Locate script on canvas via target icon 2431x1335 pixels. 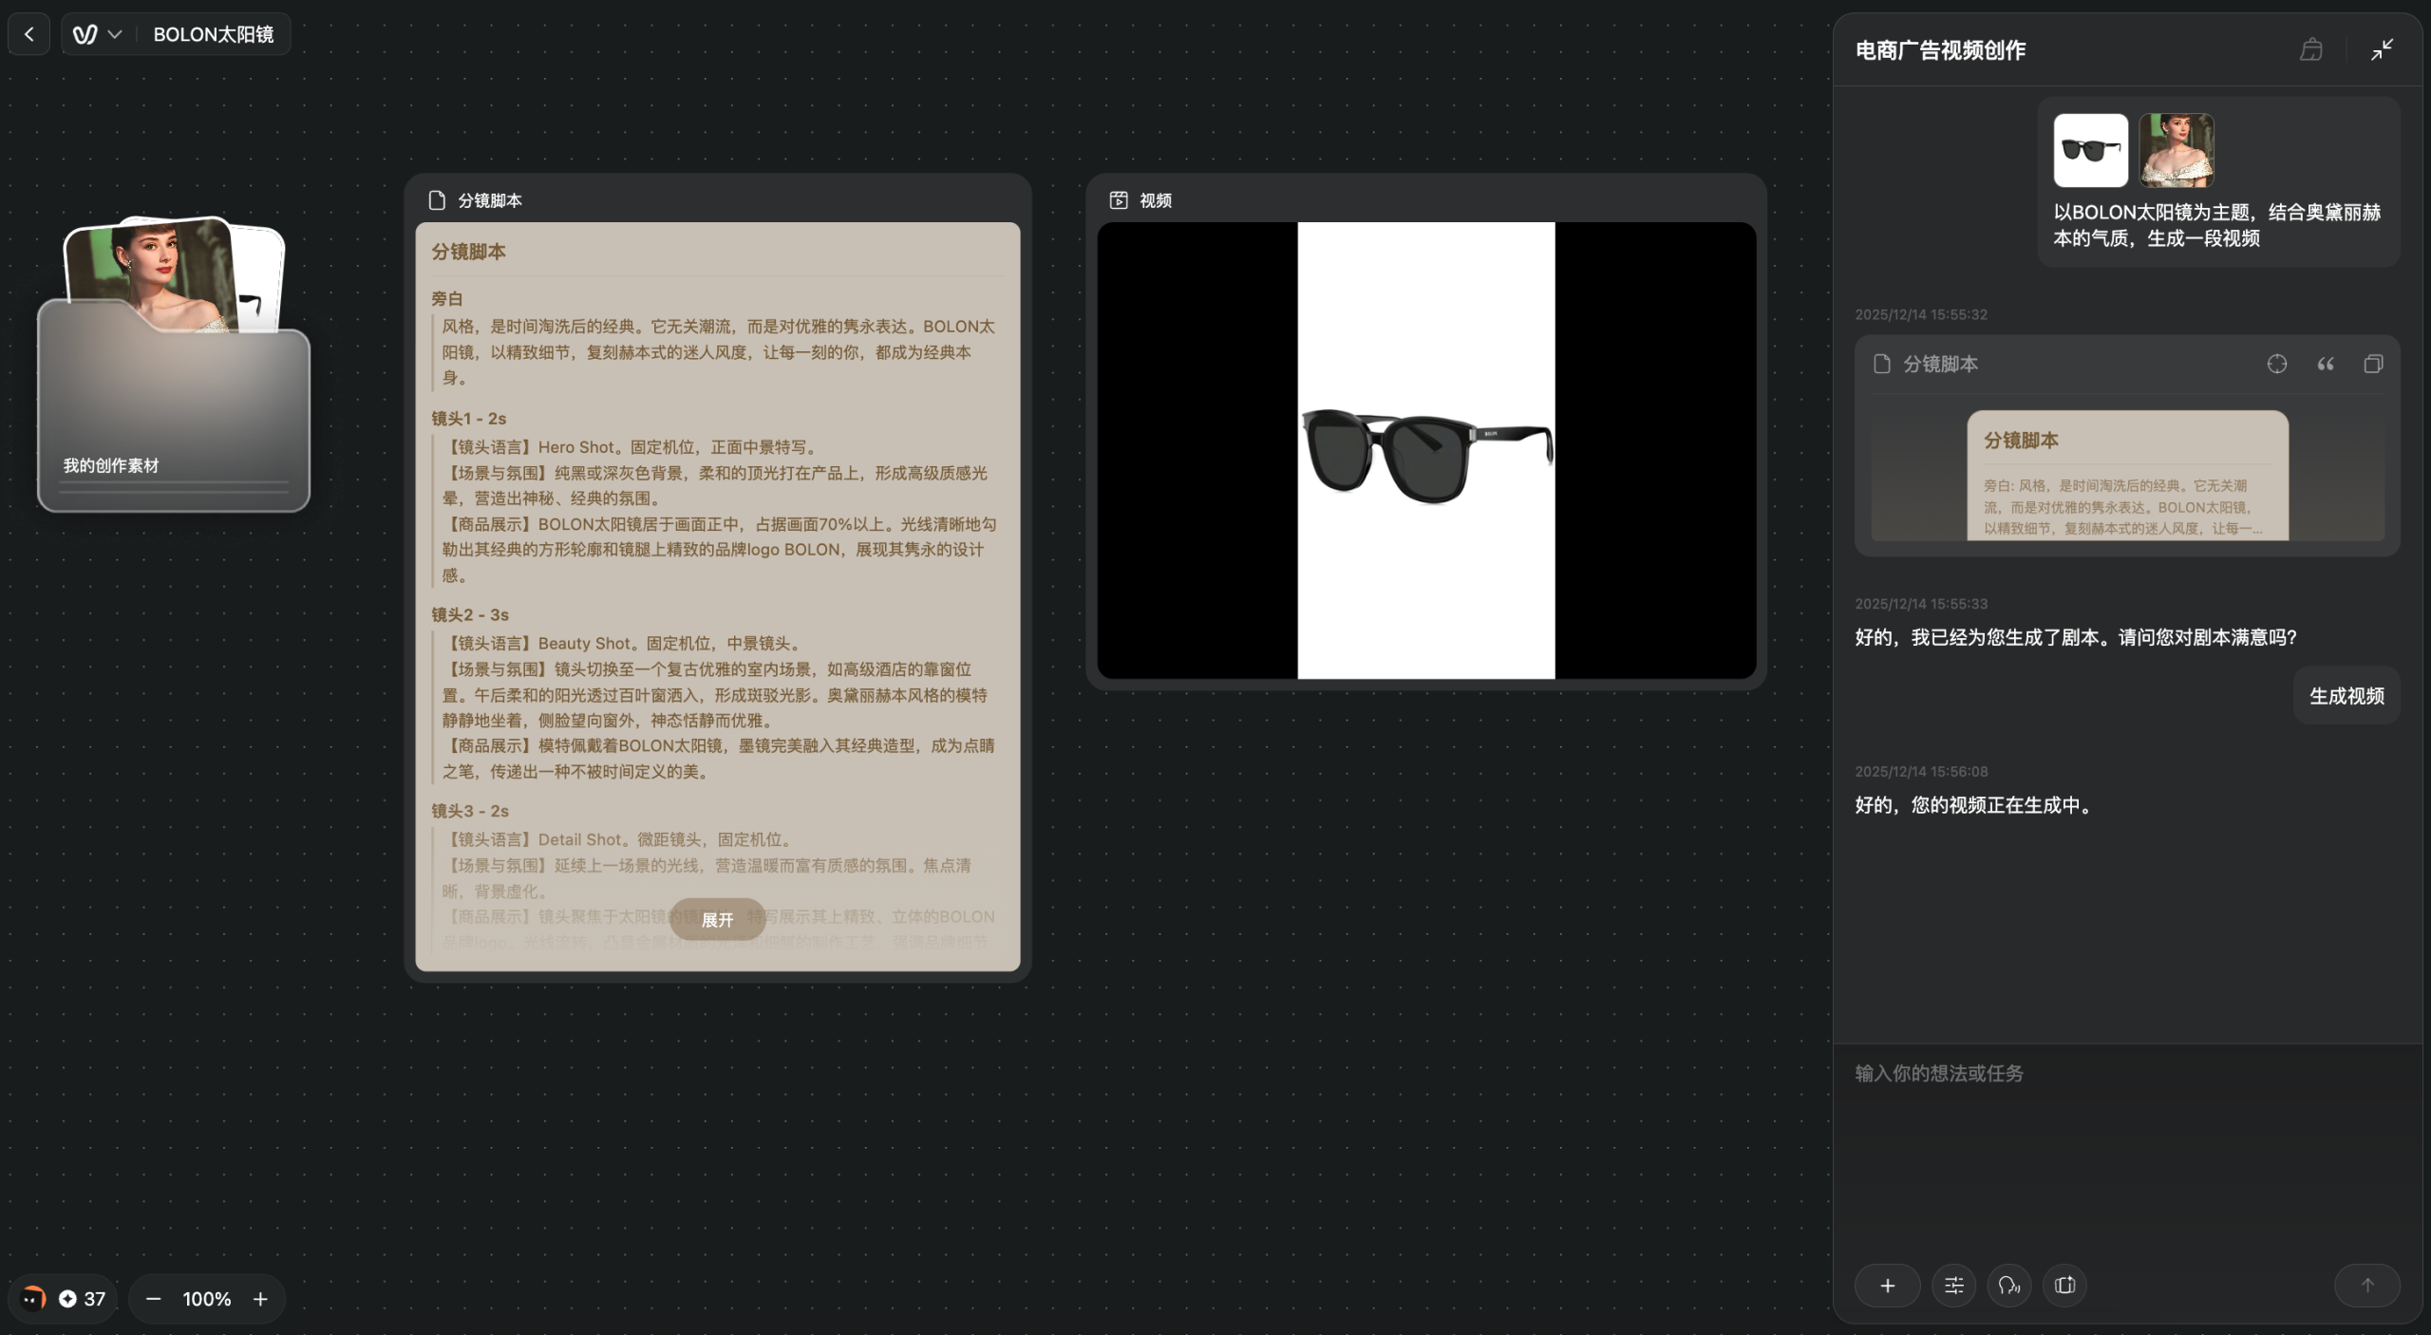tap(2276, 364)
